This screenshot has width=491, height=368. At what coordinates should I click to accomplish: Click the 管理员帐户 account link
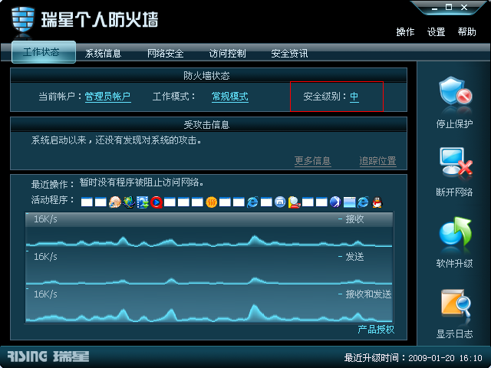coord(107,97)
